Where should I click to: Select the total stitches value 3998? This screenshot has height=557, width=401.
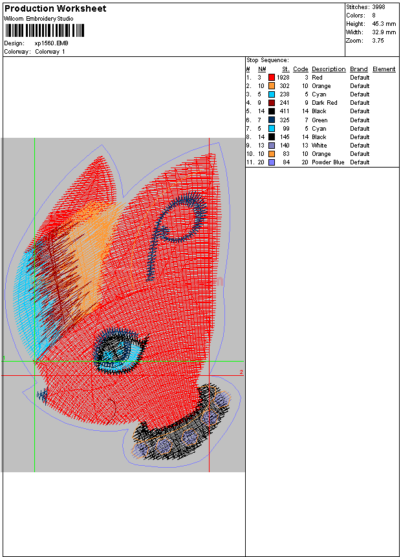point(378,6)
